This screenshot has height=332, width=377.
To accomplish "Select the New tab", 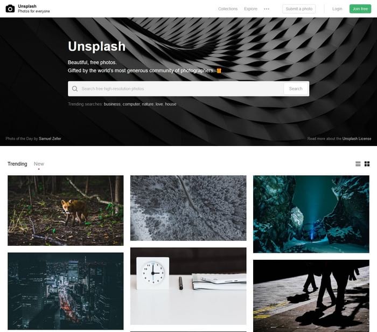I will [39, 164].
